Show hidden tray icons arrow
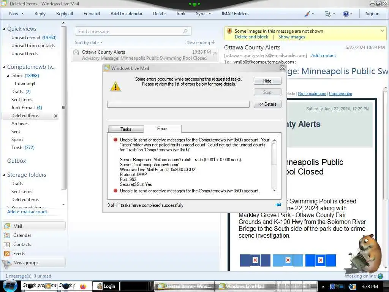 [323, 287]
